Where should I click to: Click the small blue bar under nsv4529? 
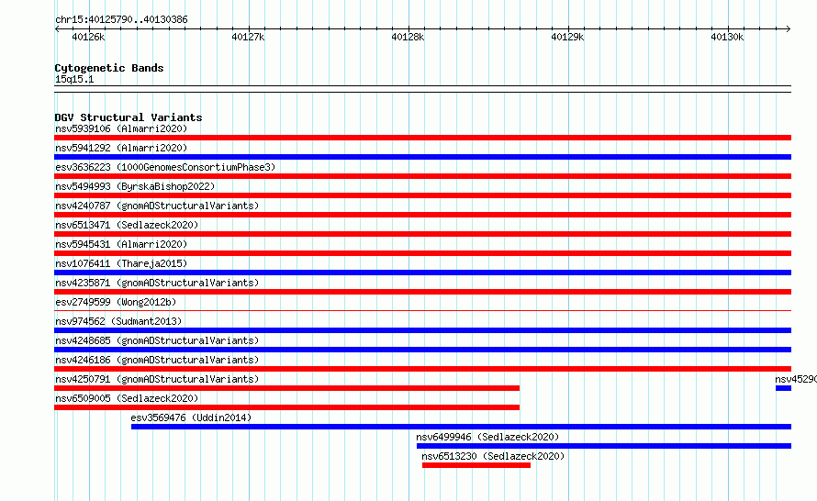pos(783,388)
